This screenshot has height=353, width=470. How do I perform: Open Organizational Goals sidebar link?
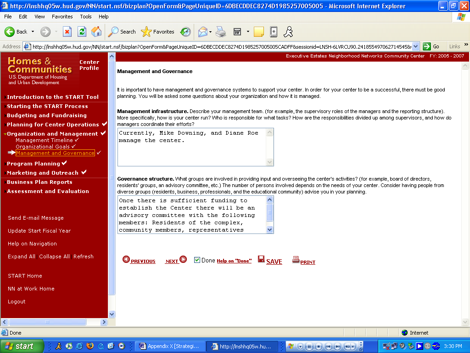[43, 147]
